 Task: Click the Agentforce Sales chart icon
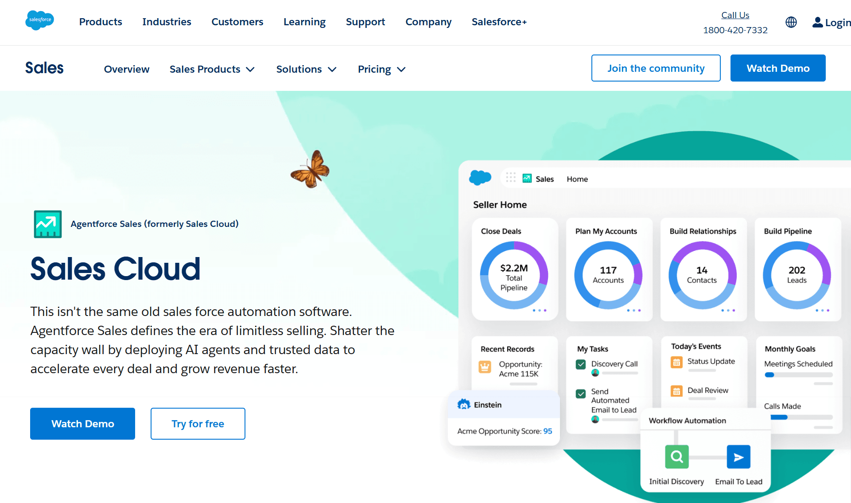[x=47, y=224]
